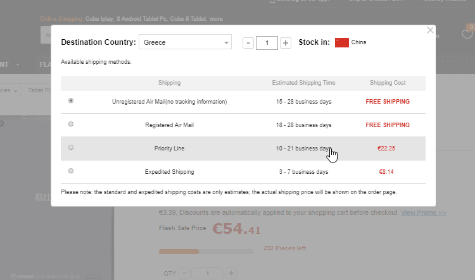Open the Destination Country dropdown
The image size is (475, 280).
[185, 43]
